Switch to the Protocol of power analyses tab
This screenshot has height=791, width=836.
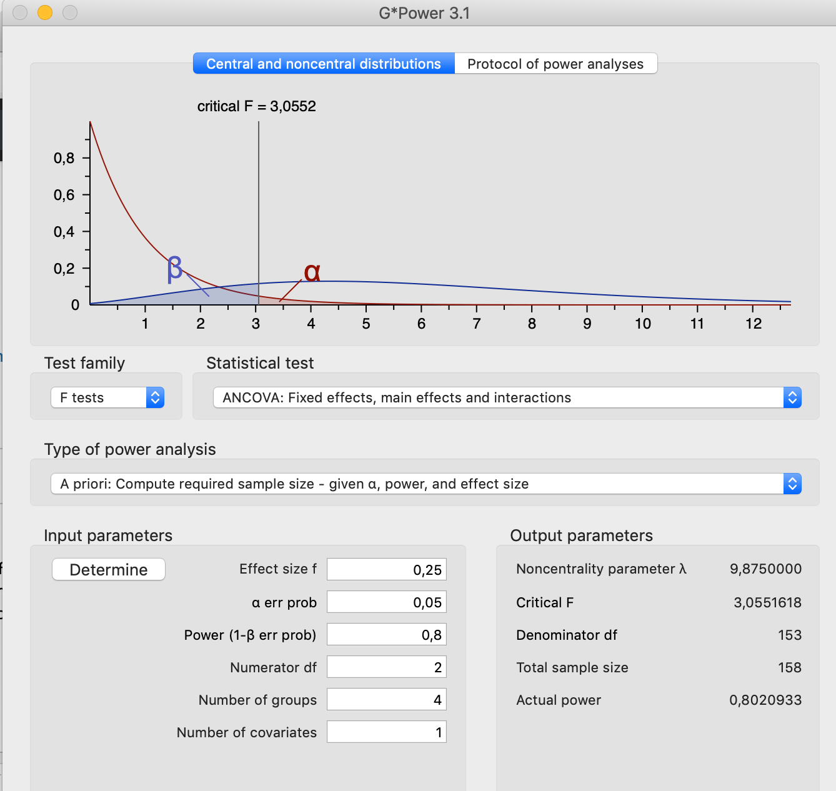(556, 63)
